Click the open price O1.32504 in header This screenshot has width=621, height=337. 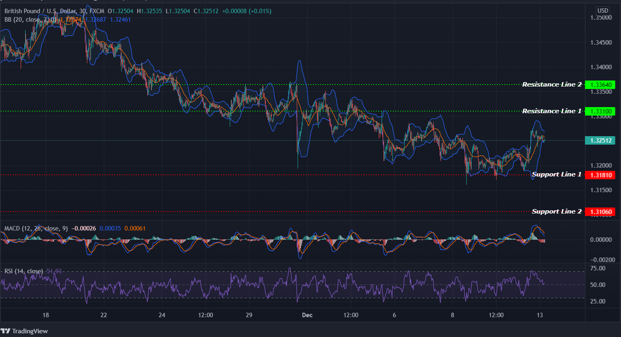coord(121,11)
